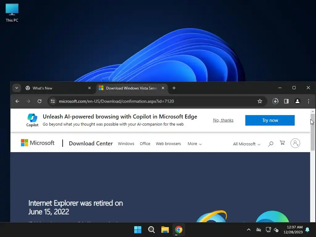This screenshot has height=237, width=316.
Task: Open the Windows nav item
Action: point(126,144)
